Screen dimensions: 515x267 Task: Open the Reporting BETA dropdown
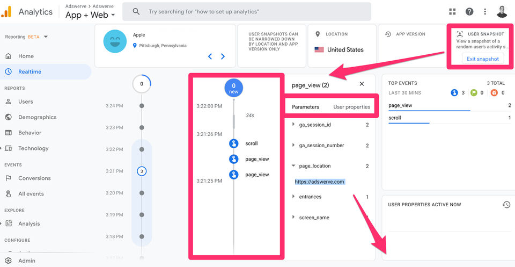(26, 37)
